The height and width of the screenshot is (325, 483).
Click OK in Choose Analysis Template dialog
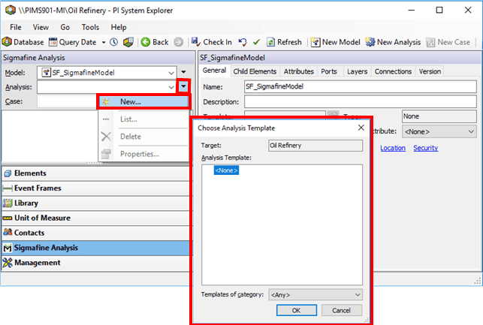tap(296, 310)
